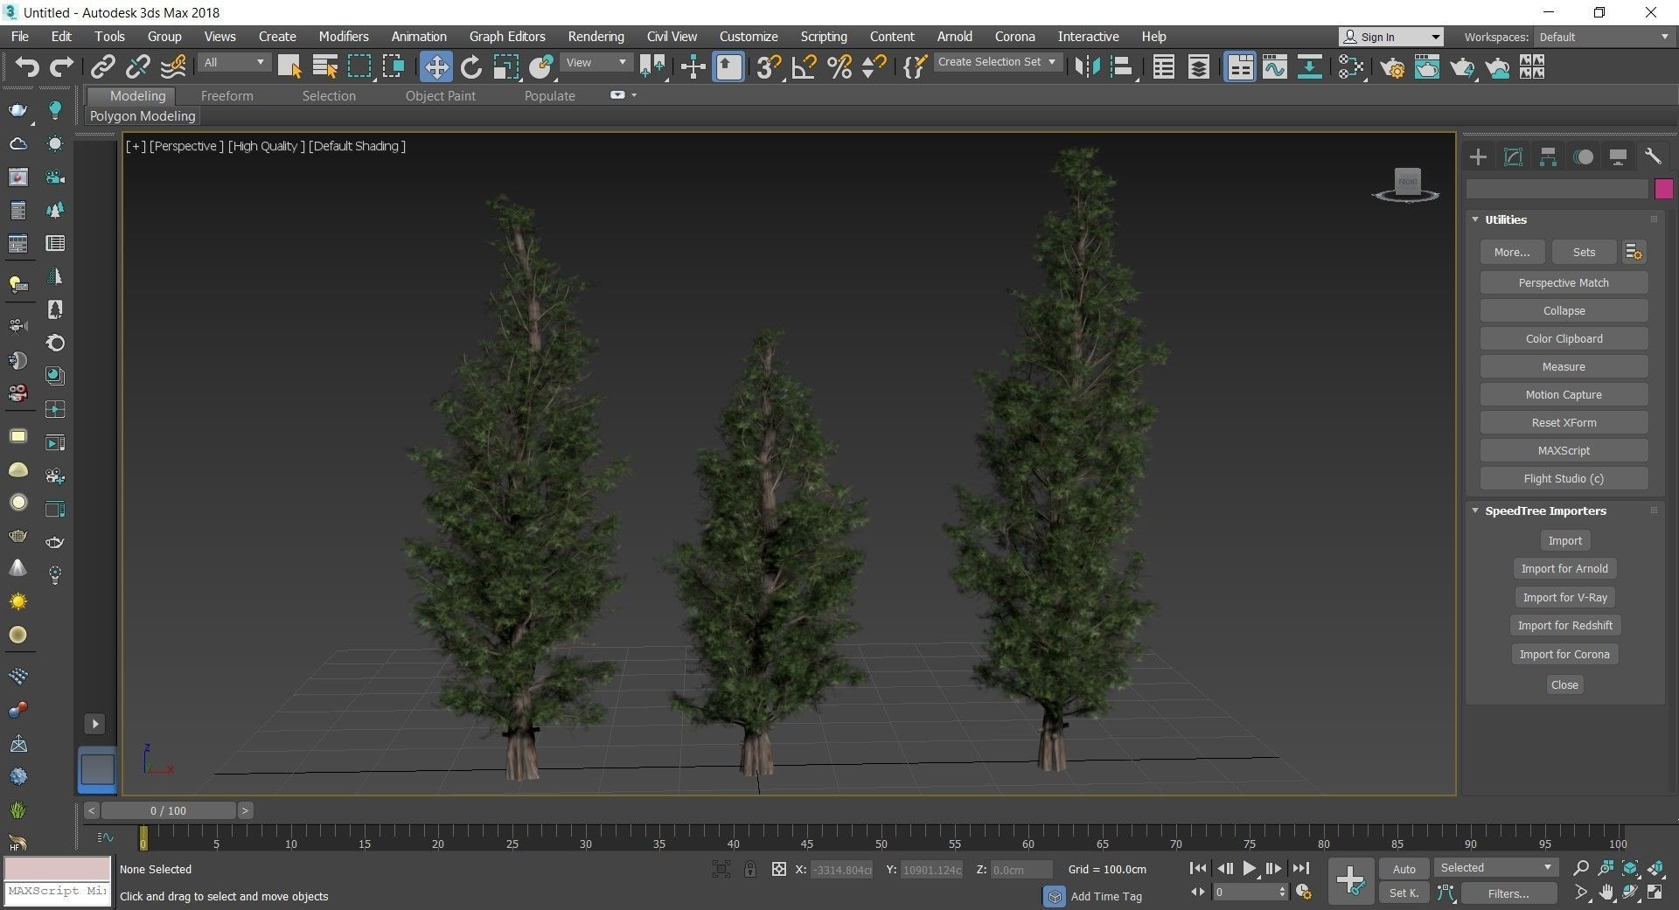1679x910 pixels.
Task: Open the Create Selection Set dropdown
Action: coord(997,62)
